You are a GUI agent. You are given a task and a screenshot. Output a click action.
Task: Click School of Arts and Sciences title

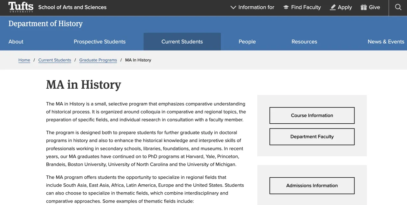[72, 7]
